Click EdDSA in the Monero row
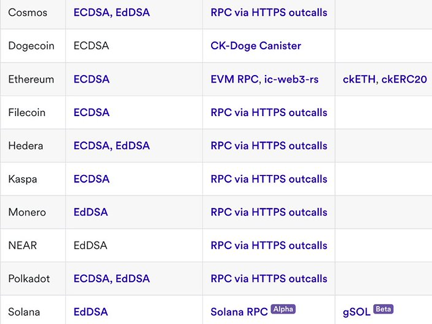Viewport: 432px width, 324px height. (x=91, y=212)
